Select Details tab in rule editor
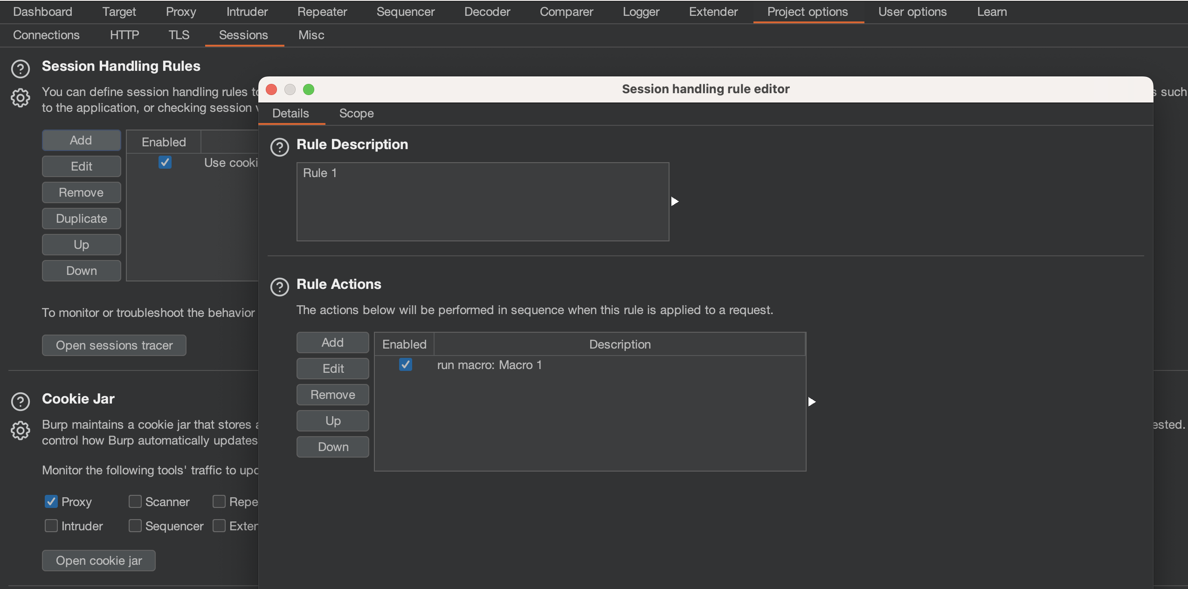 [x=290, y=113]
